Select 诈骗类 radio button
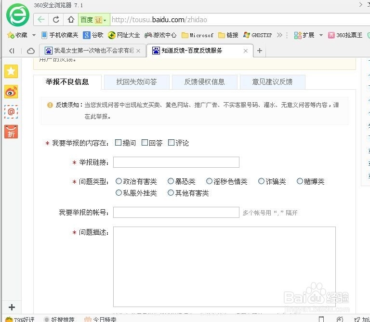 click(261, 181)
